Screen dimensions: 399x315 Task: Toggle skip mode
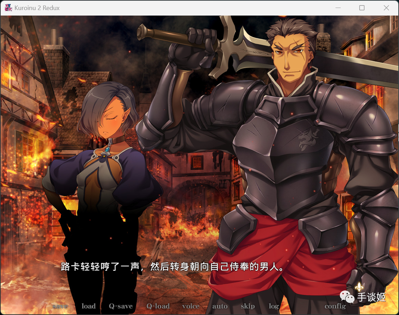pos(247,306)
